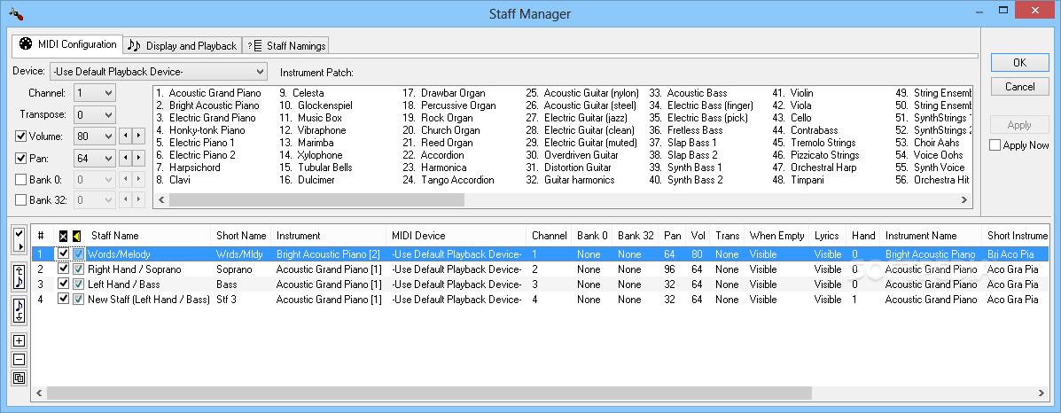Enable the Bank 0 checkbox

click(x=21, y=179)
